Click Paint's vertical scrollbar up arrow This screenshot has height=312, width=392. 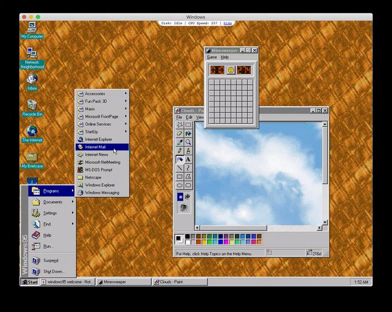(325, 124)
